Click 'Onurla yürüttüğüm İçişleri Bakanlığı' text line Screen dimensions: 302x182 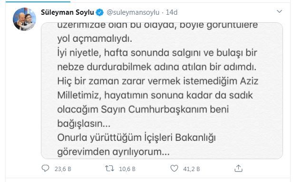[136, 138]
